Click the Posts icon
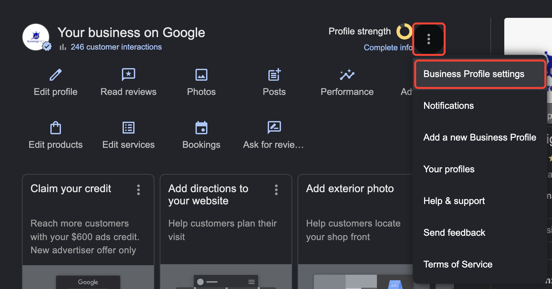The width and height of the screenshot is (552, 289). click(274, 75)
